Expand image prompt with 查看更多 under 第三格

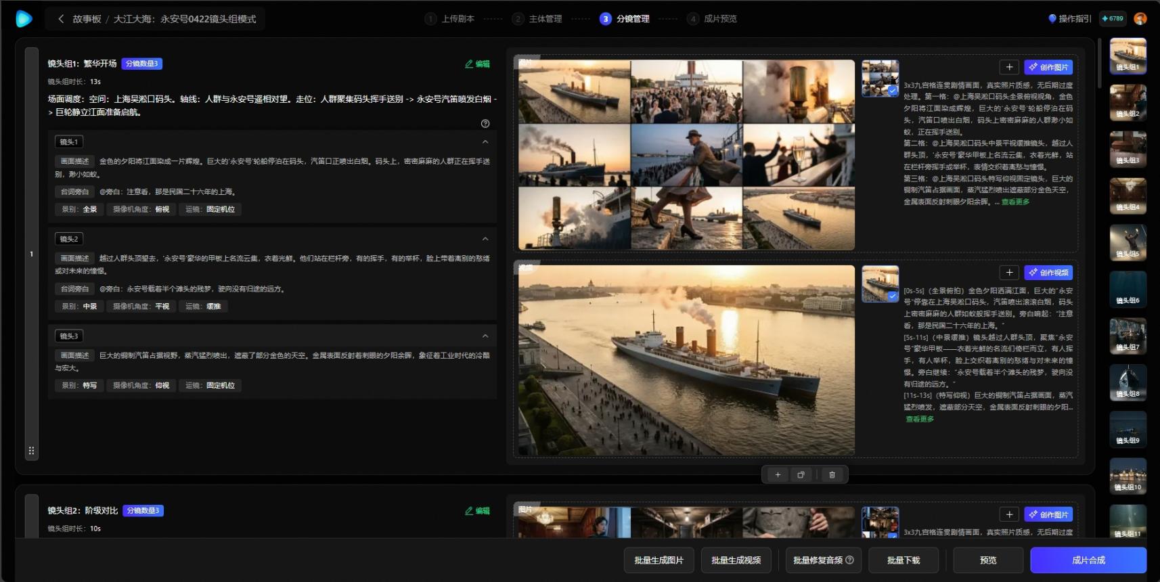tap(1015, 202)
